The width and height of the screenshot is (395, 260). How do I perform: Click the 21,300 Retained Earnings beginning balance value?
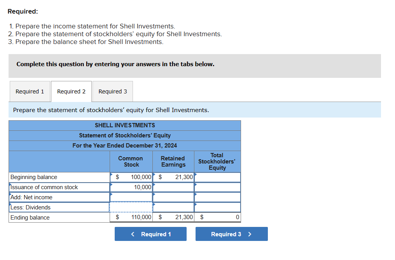(173, 177)
